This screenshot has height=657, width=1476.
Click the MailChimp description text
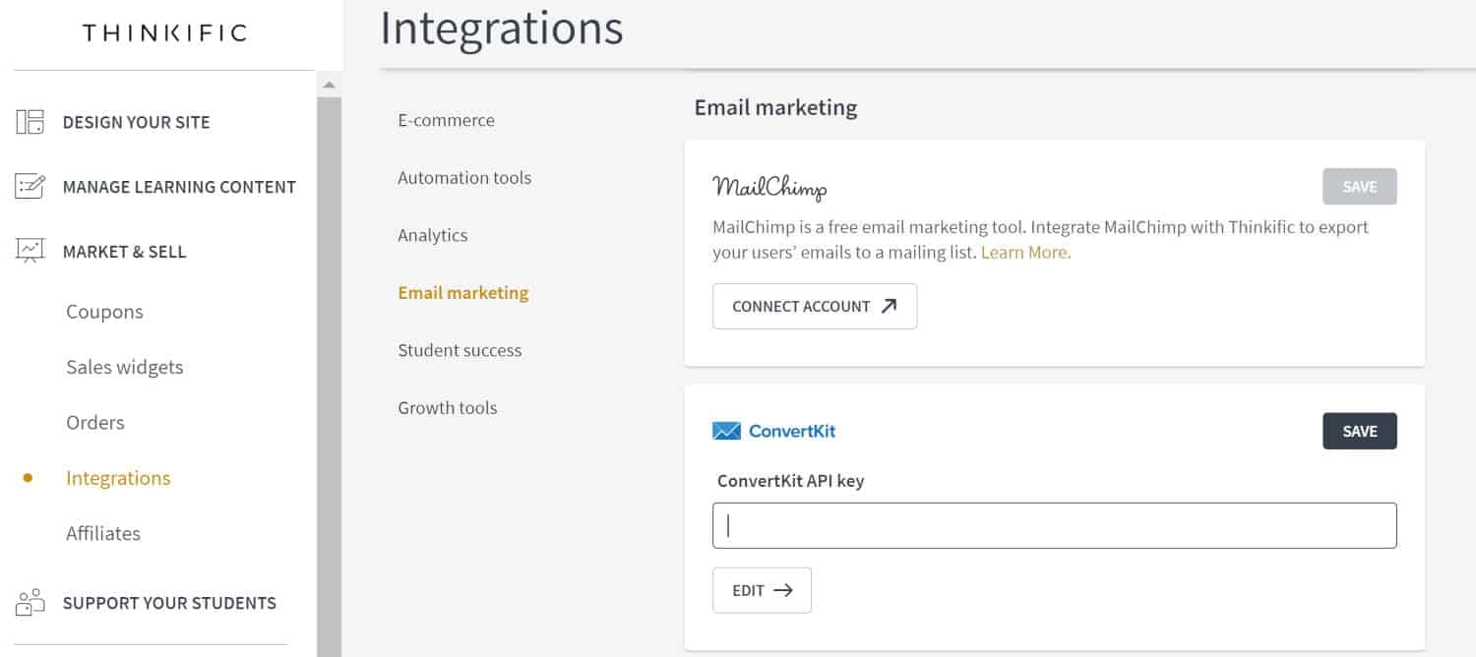point(1040,239)
